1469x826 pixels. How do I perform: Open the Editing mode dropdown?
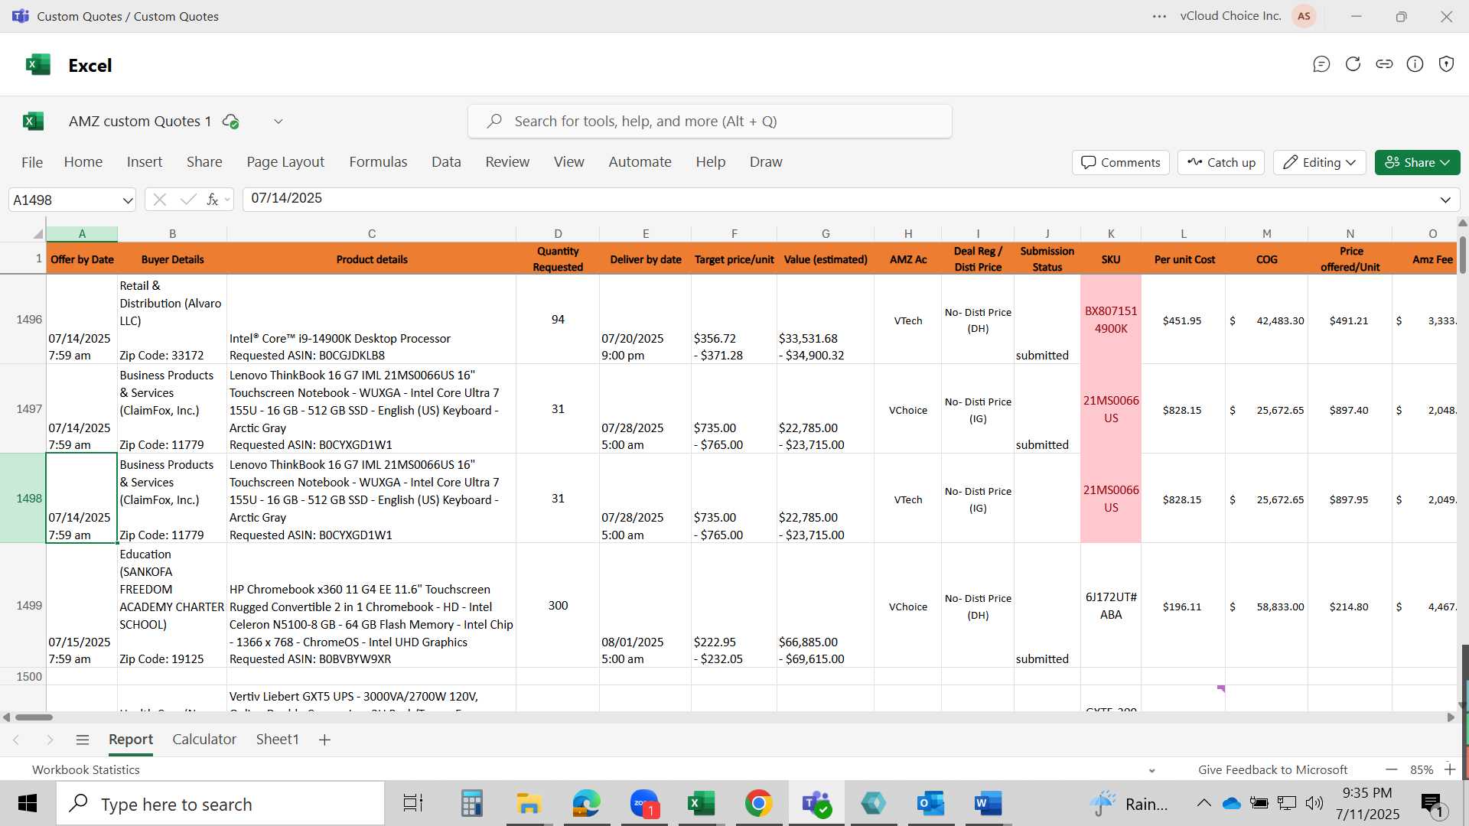tap(1320, 162)
